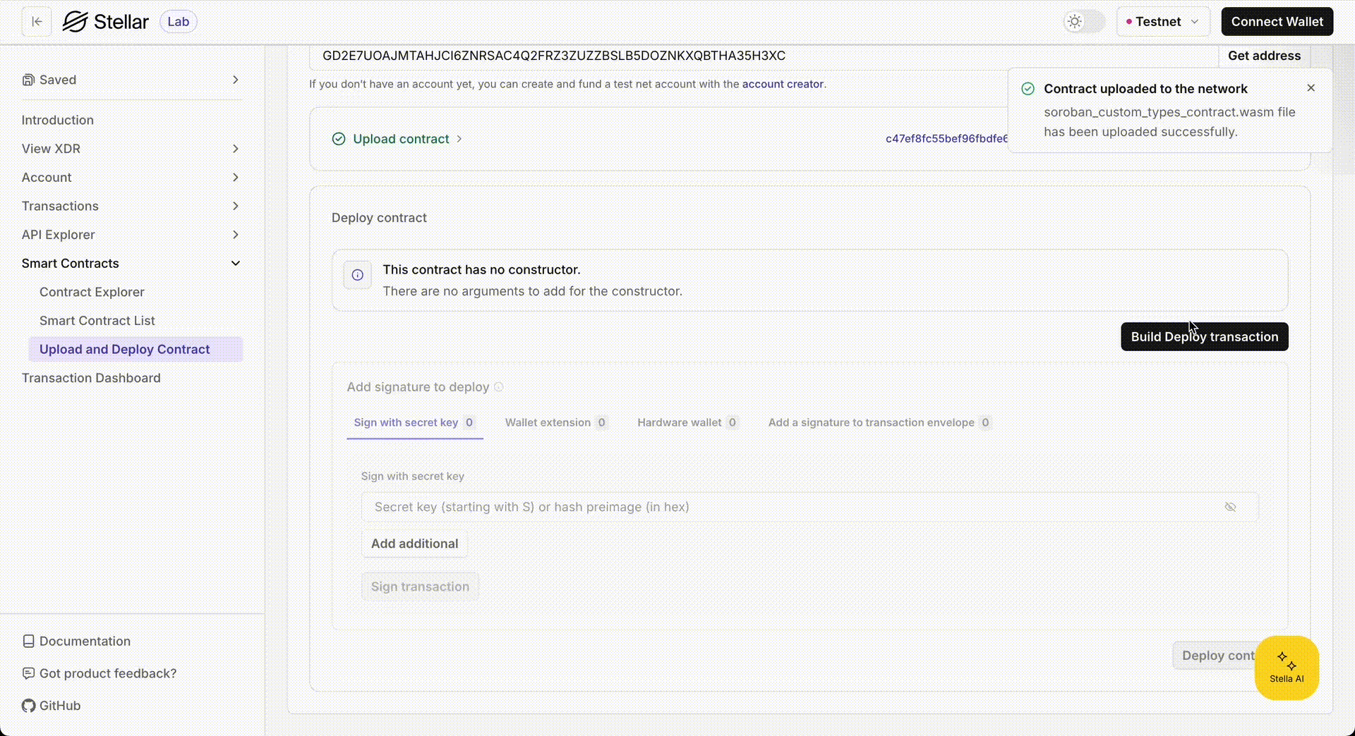This screenshot has width=1355, height=736.
Task: Open Documentation via the book icon
Action: 28,641
